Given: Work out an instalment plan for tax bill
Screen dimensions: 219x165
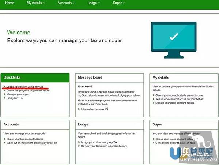Looking at the screenshot, I should pos(32,143).
